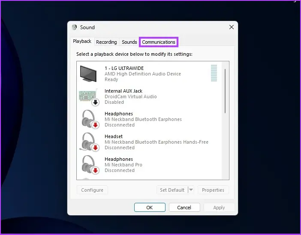Click the Mi Neckband Bluetooth Earphones headphones icon

tap(89, 119)
